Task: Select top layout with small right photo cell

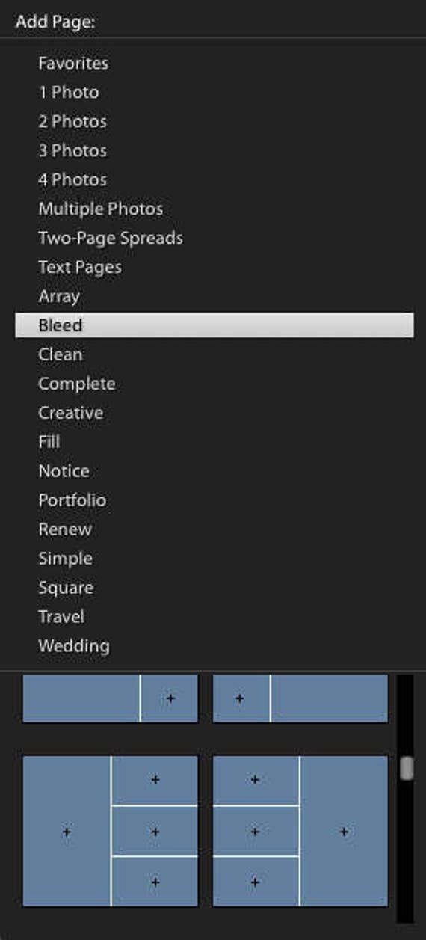Action: pos(111,698)
